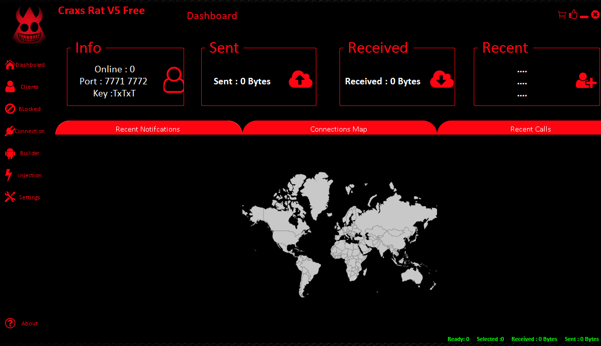Screen dimensions: 601x346
Task: Open the Connection plug icon in sidebar
Action: (10, 131)
